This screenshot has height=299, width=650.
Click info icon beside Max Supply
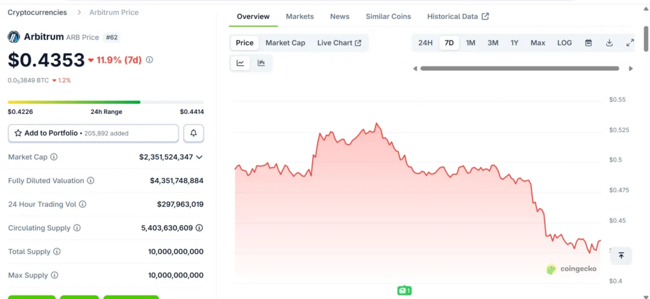pyautogui.click(x=55, y=275)
